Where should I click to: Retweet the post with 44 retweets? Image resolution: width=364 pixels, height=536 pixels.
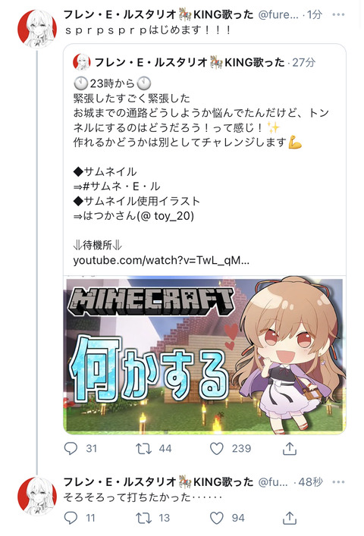pyautogui.click(x=143, y=449)
